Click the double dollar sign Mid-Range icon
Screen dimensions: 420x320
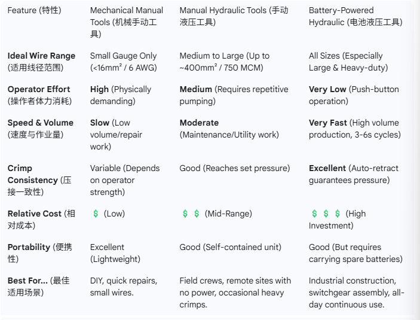191,214
